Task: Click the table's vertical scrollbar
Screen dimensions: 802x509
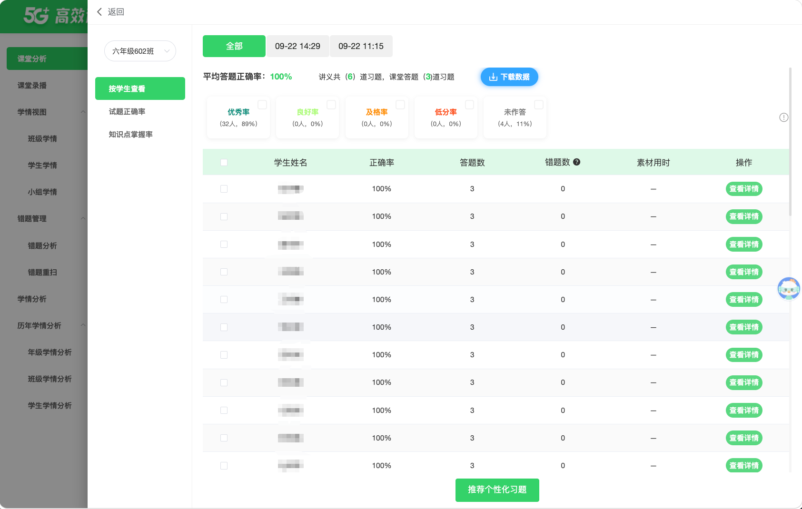Action: click(x=790, y=143)
